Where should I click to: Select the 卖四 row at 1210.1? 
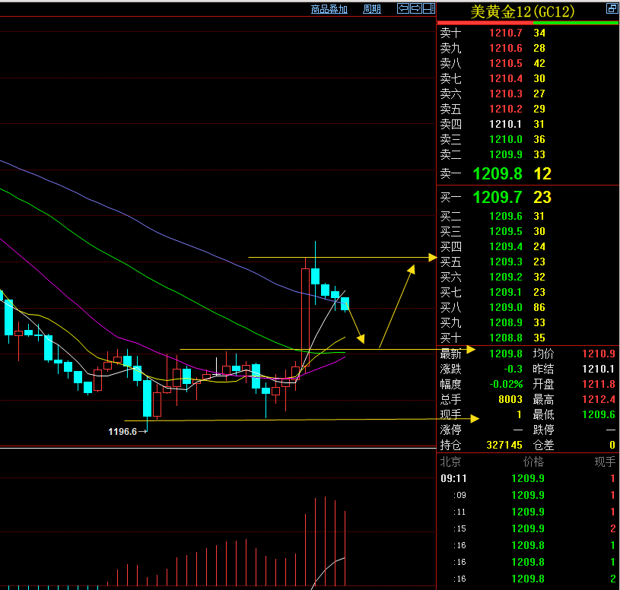pyautogui.click(x=505, y=124)
